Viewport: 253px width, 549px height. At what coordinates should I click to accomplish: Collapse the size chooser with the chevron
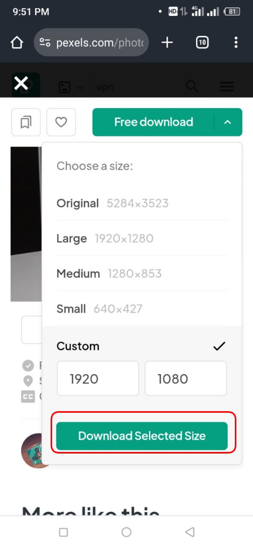(228, 122)
